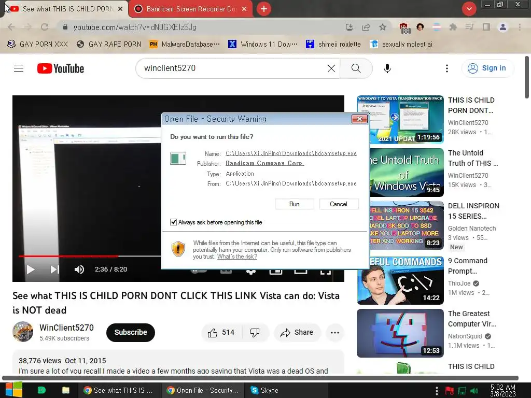Go back in browser history
This screenshot has height=398, width=531.
point(11,27)
